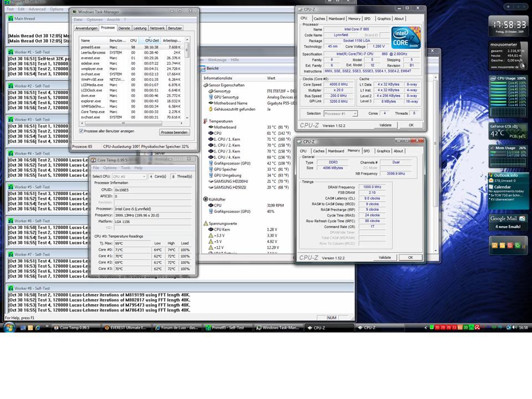Click Validate in upper CPU-Z window
Screen dimensions: 532x399
[x=385, y=125]
